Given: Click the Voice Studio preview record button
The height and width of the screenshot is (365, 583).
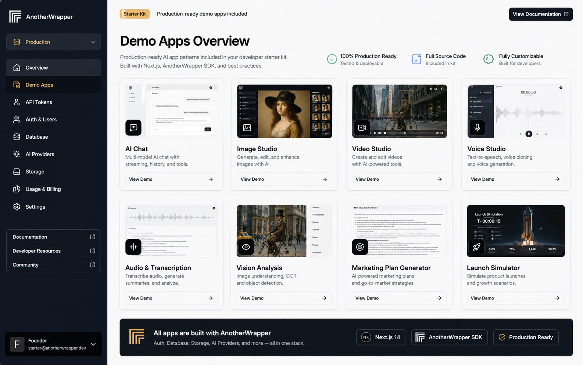Looking at the screenshot, I should (529, 134).
